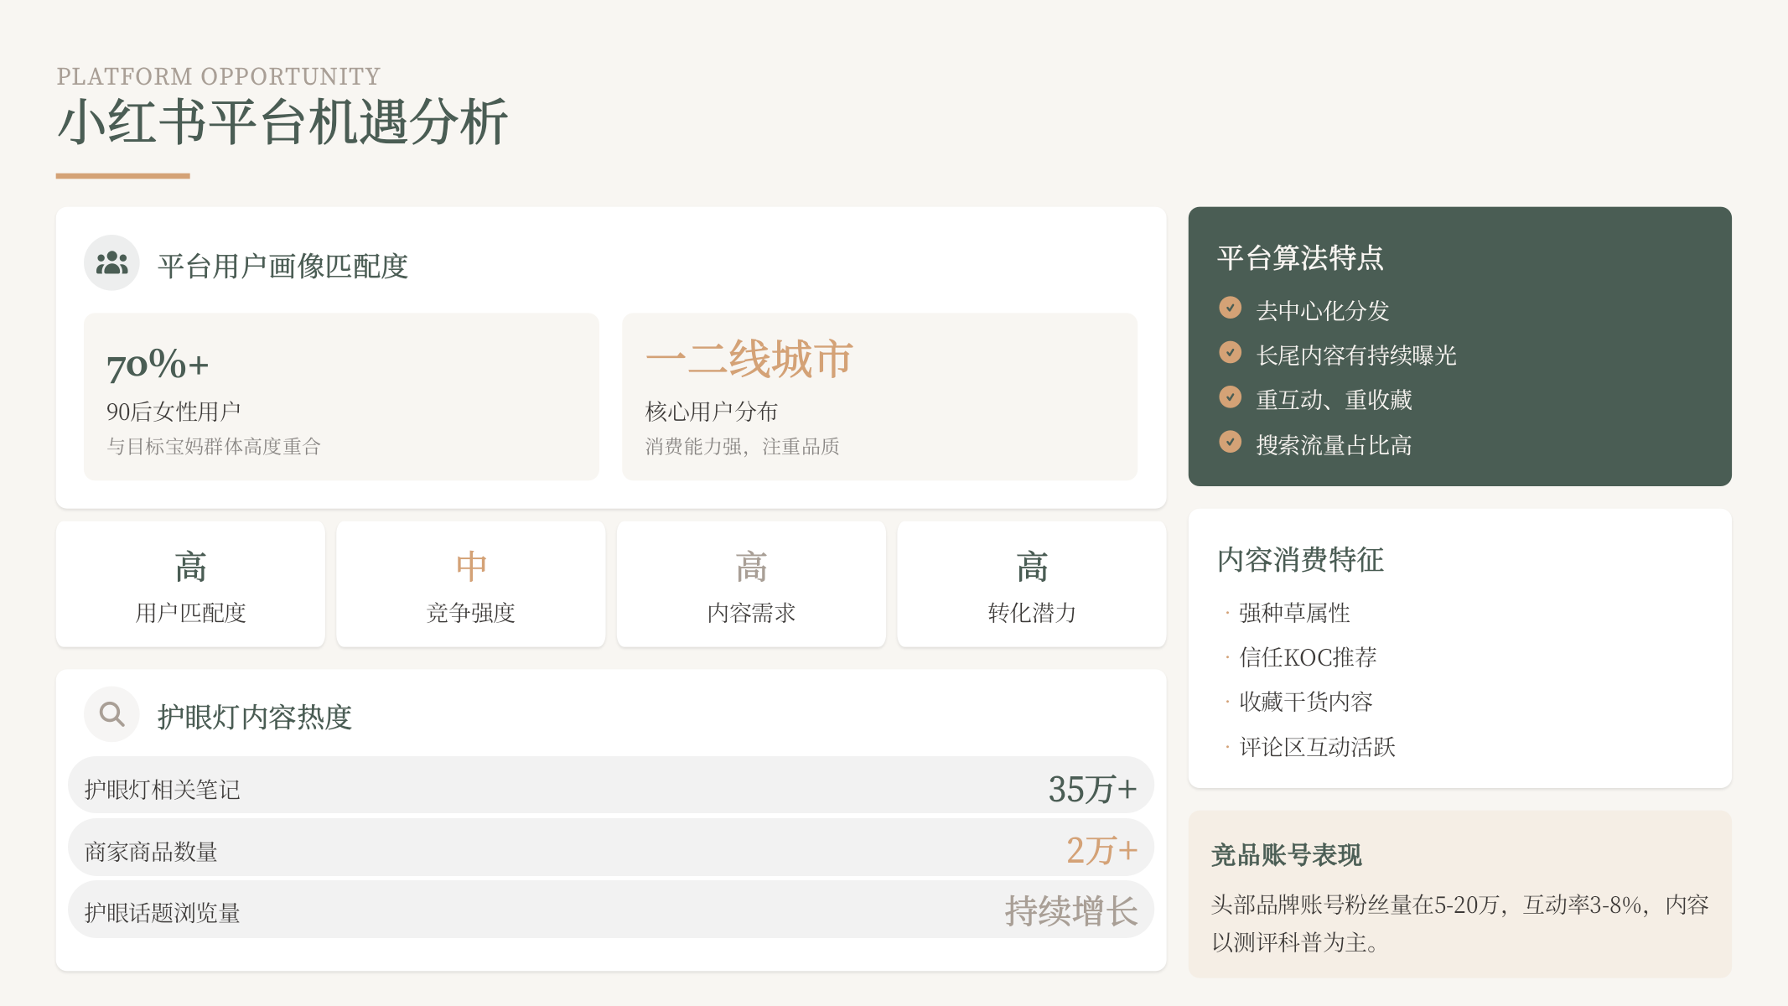
Task: Click the checkmark icon beside 去中心化分发
Action: (1231, 308)
